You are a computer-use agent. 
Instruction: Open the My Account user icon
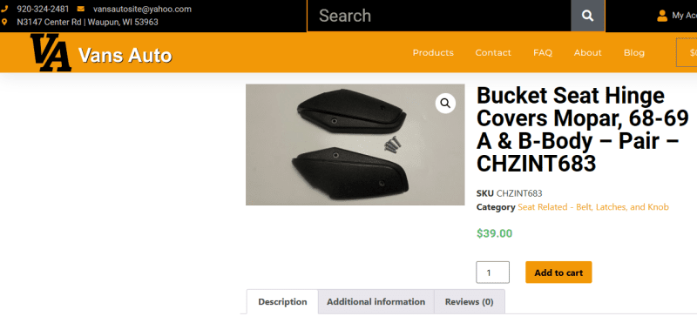(x=662, y=16)
